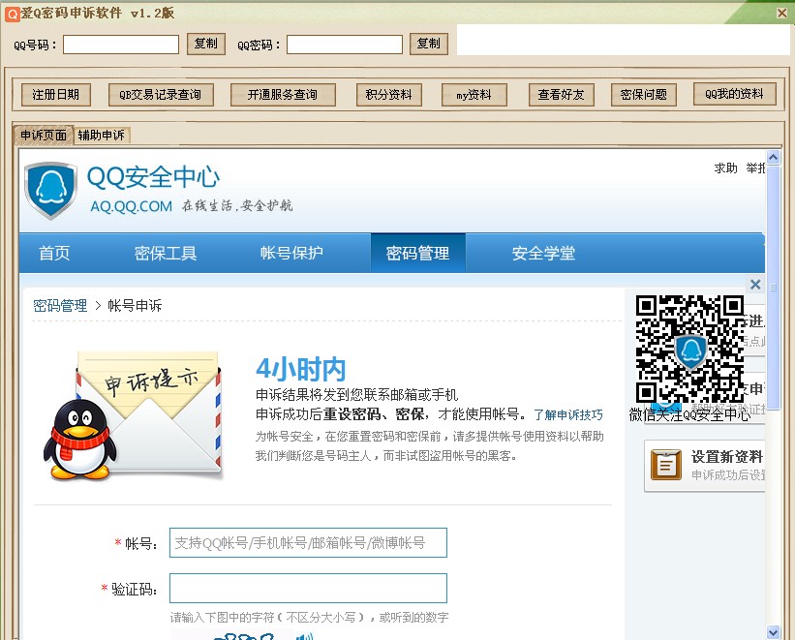
Task: Close the floating QR code panel
Action: click(755, 285)
